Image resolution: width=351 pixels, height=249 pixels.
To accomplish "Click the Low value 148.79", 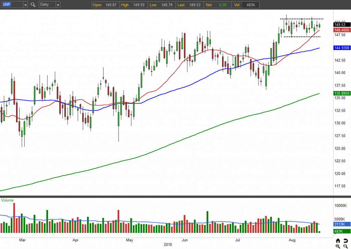I will (167, 5).
